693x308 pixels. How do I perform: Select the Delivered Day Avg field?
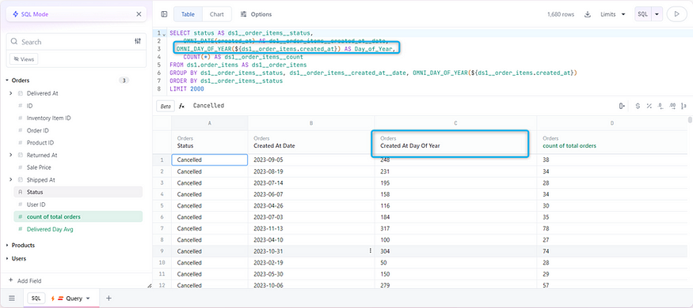[78, 229]
